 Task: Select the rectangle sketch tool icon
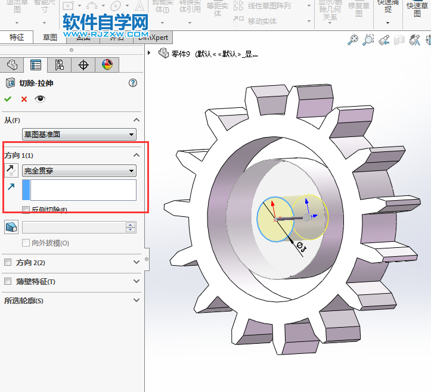pos(68,5)
